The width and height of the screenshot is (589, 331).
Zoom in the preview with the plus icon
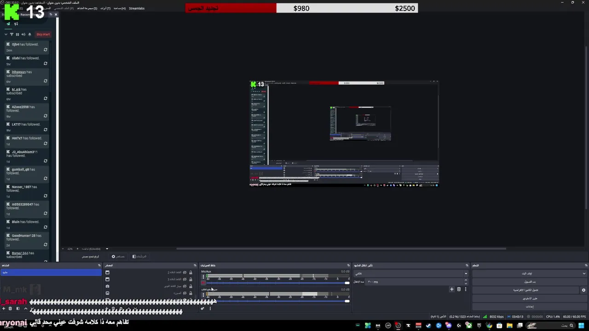[x=77, y=249]
